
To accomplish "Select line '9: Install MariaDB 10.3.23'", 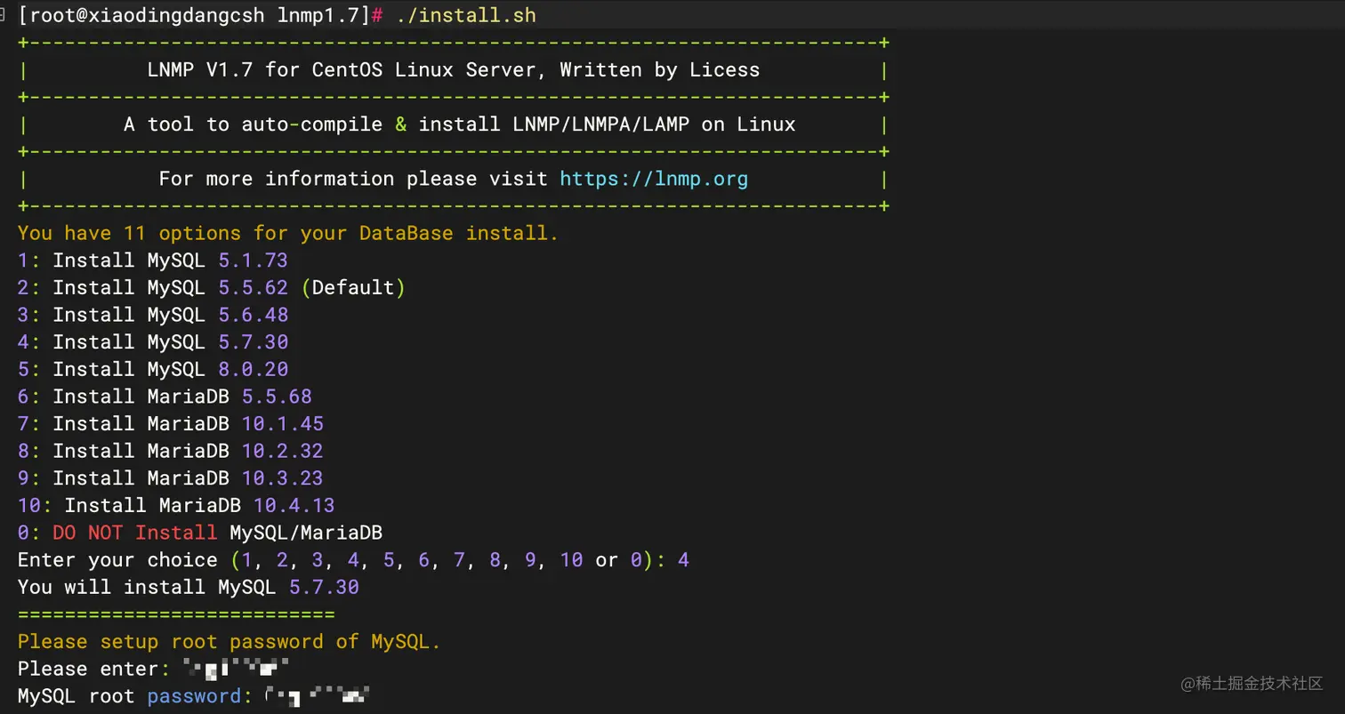I will 171,478.
